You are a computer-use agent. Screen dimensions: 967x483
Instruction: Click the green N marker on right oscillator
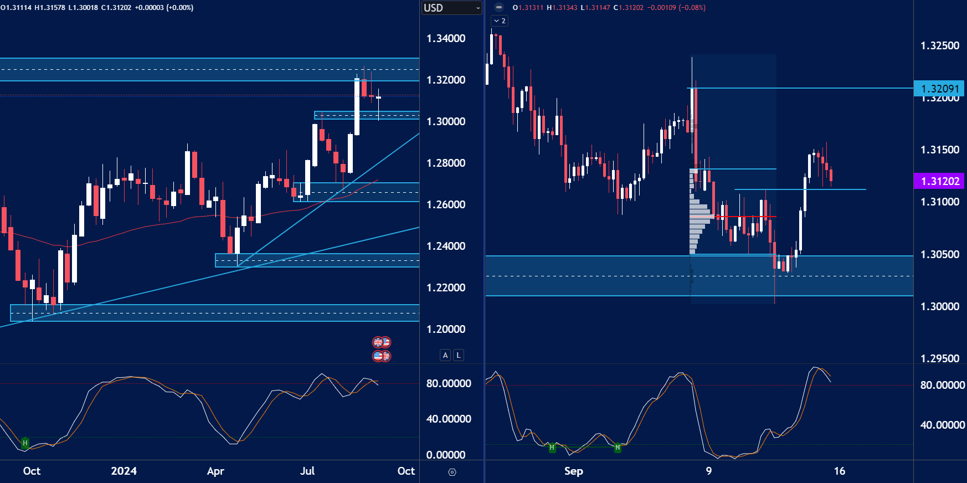pyautogui.click(x=618, y=447)
